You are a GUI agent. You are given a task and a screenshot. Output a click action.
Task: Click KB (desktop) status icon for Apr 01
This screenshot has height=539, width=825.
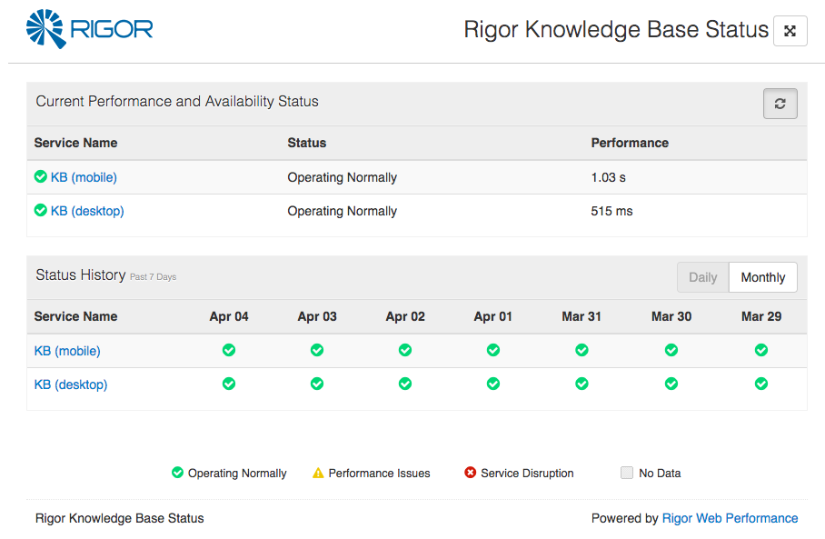(493, 384)
